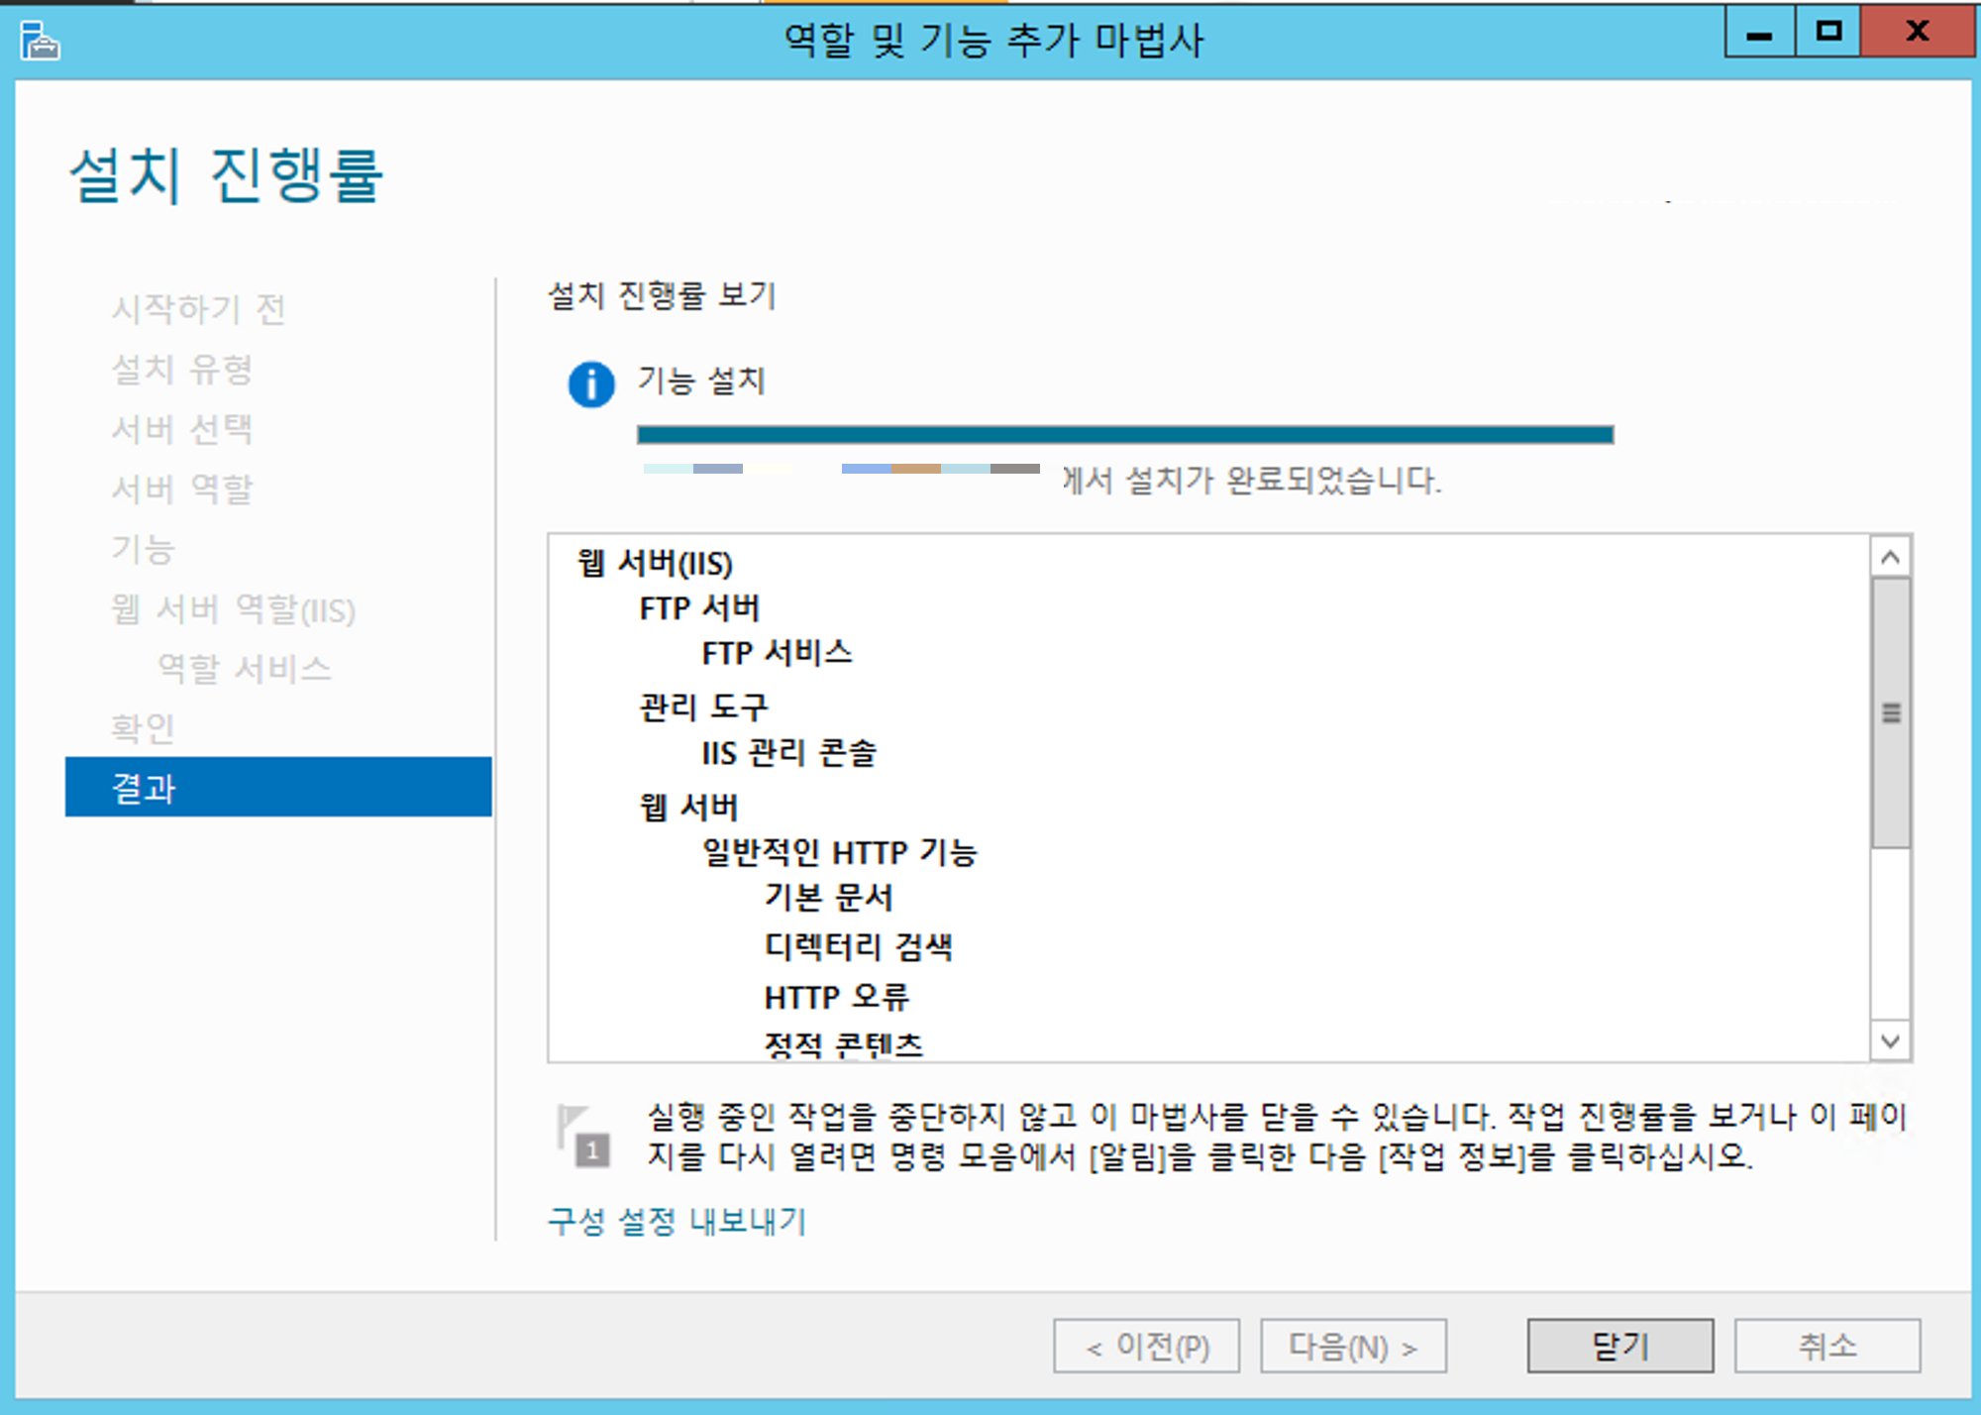Maximize the wizard window
Image resolution: width=1981 pixels, height=1415 pixels.
(x=1828, y=33)
